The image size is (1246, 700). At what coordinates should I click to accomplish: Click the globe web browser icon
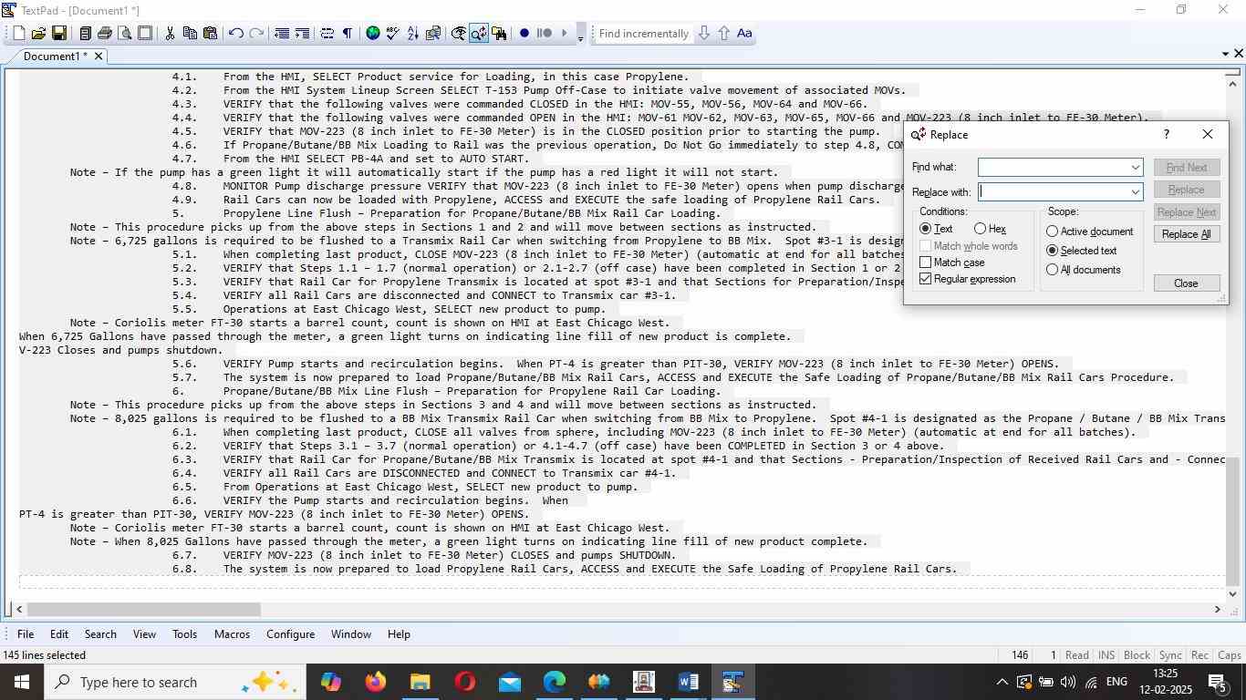click(373, 34)
